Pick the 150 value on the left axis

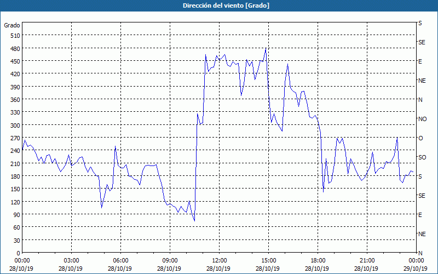[16, 189]
